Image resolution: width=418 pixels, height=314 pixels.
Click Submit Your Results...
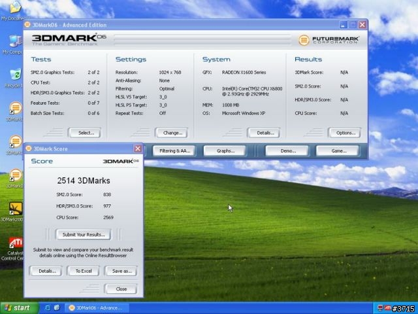83,234
